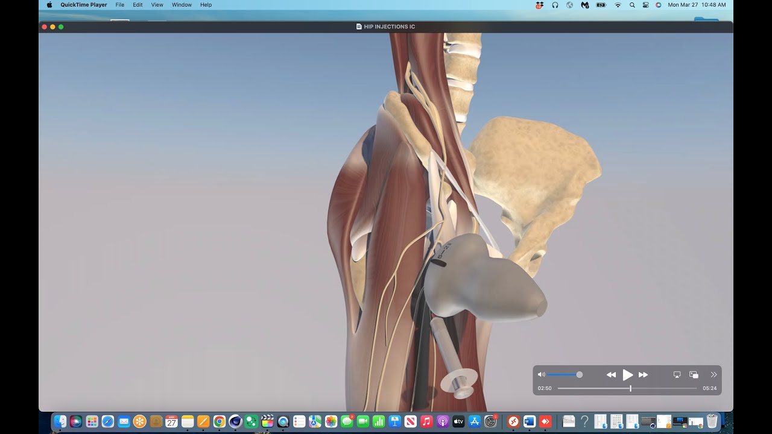The width and height of the screenshot is (772, 434).
Task: Click total duration 05:24 label
Action: pyautogui.click(x=710, y=388)
